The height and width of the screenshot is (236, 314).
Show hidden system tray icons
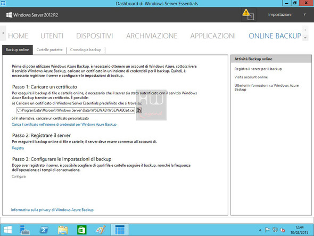click(x=260, y=230)
